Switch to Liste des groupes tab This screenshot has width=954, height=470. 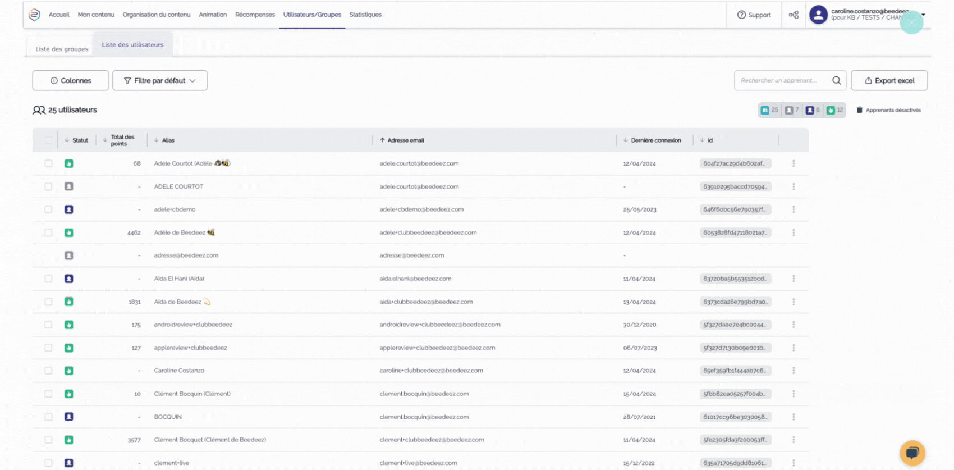(x=62, y=49)
